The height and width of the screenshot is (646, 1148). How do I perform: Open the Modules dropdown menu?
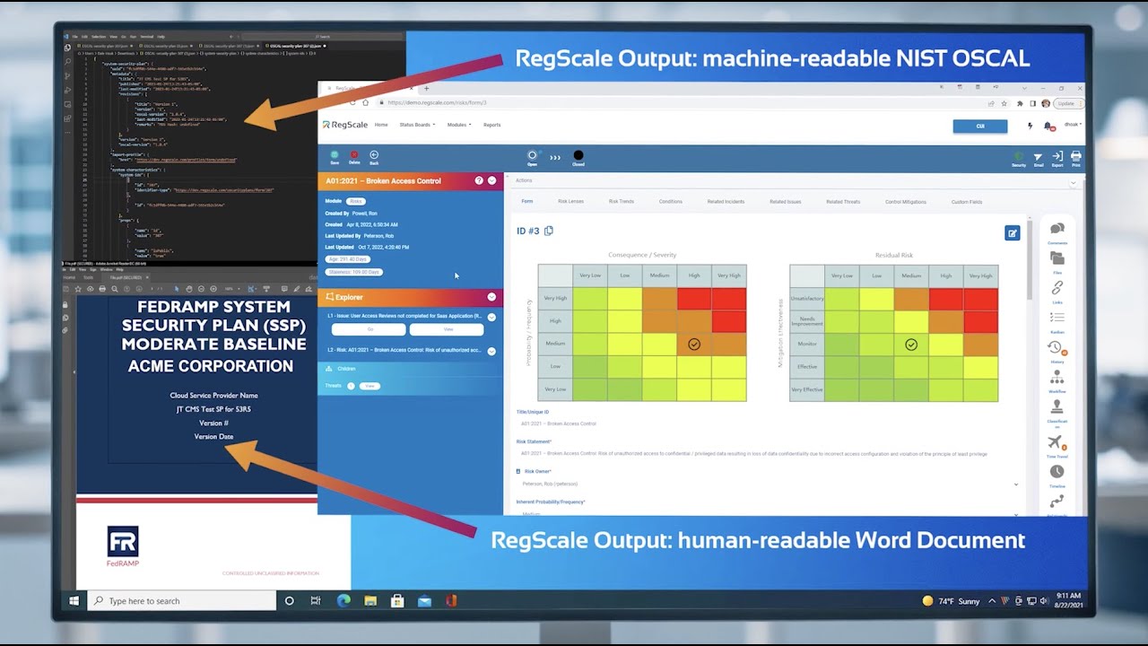(459, 125)
